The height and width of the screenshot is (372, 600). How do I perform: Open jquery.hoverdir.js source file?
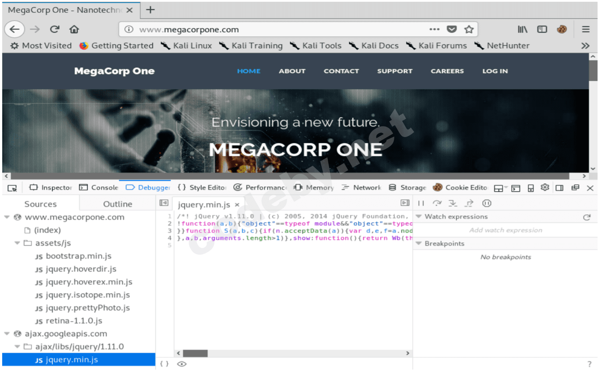[x=76, y=269]
